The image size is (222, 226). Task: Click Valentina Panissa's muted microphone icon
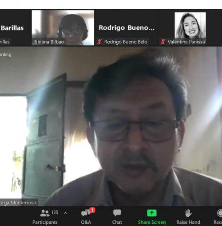(x=163, y=42)
